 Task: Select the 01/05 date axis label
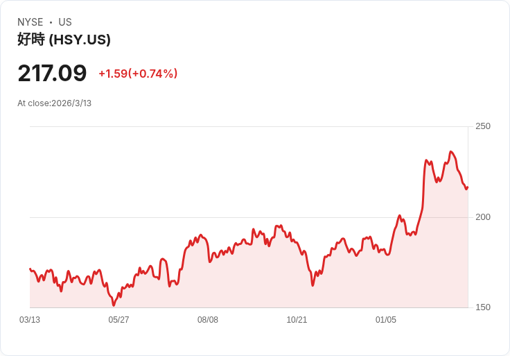pos(386,320)
